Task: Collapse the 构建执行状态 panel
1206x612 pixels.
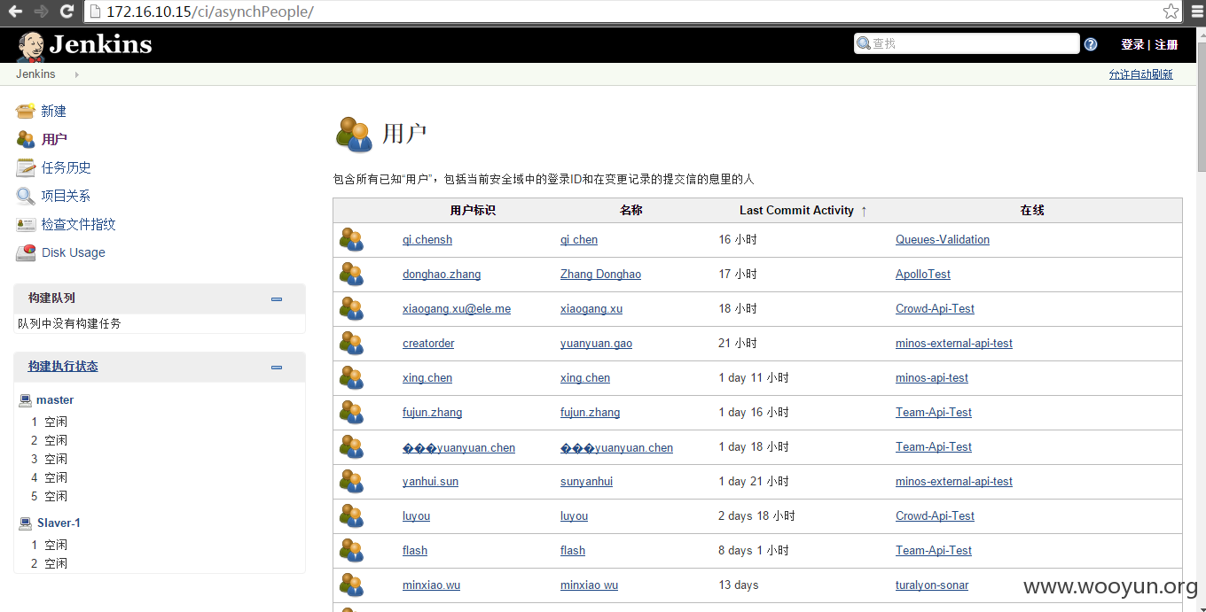Action: point(277,367)
